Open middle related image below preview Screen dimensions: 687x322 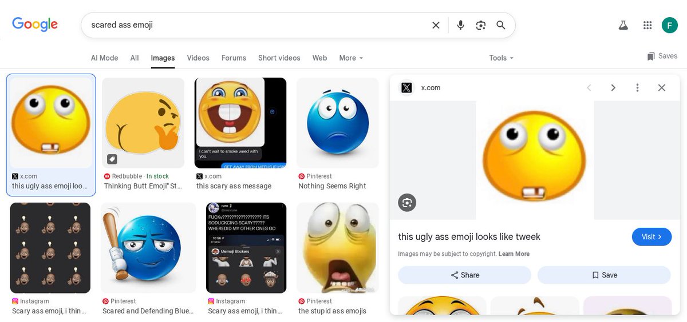pyautogui.click(x=535, y=306)
